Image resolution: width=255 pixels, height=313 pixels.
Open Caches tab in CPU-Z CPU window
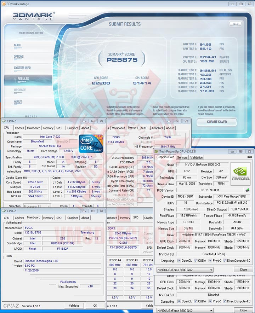point(19,128)
